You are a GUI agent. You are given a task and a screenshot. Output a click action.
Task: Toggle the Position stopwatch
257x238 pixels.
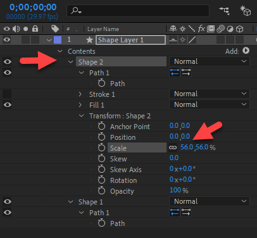pos(101,137)
